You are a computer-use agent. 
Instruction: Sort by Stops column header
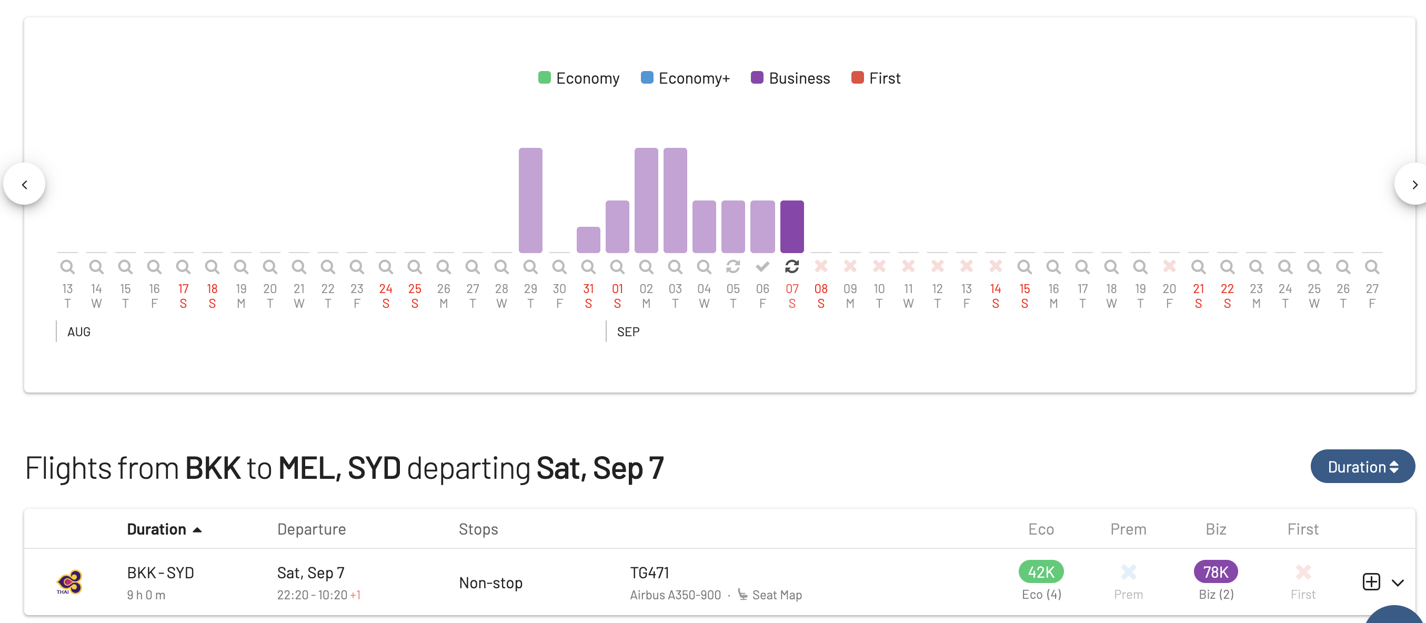tap(478, 529)
